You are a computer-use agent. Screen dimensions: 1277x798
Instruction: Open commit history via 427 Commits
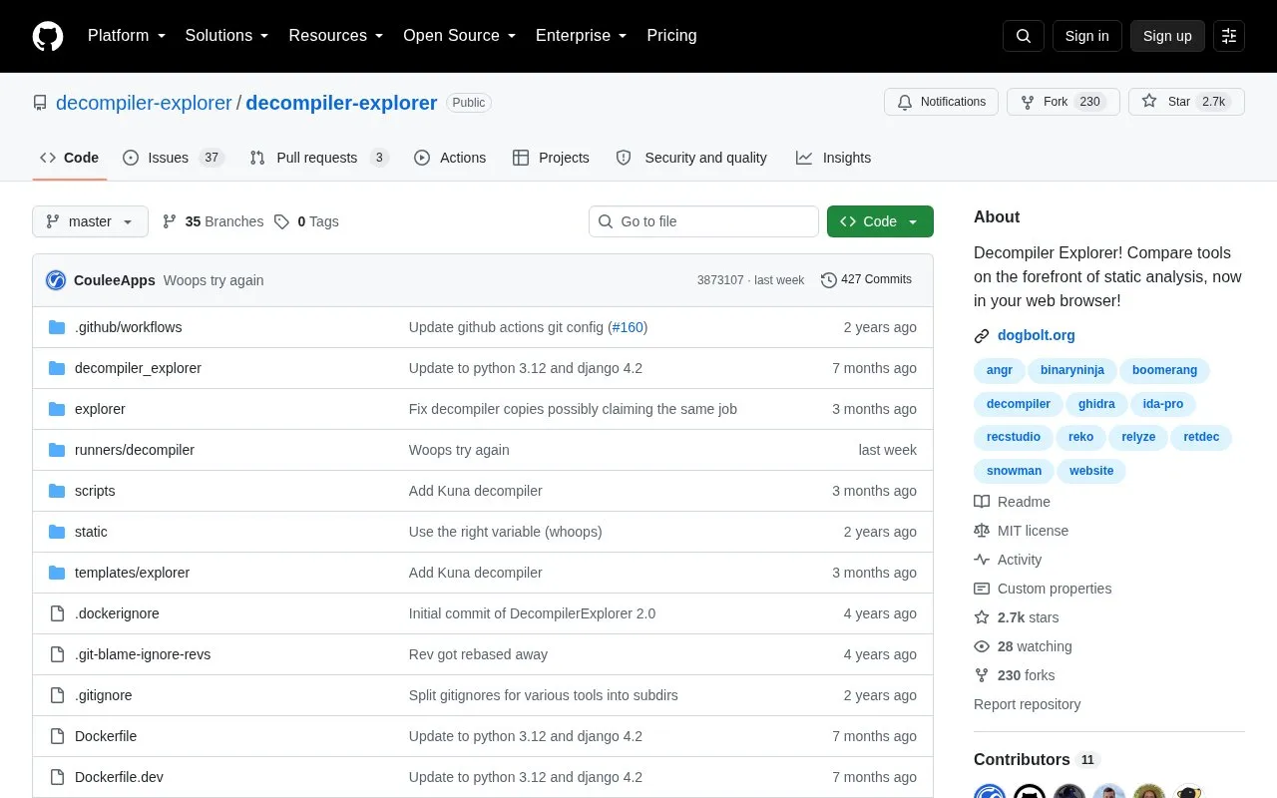(866, 279)
